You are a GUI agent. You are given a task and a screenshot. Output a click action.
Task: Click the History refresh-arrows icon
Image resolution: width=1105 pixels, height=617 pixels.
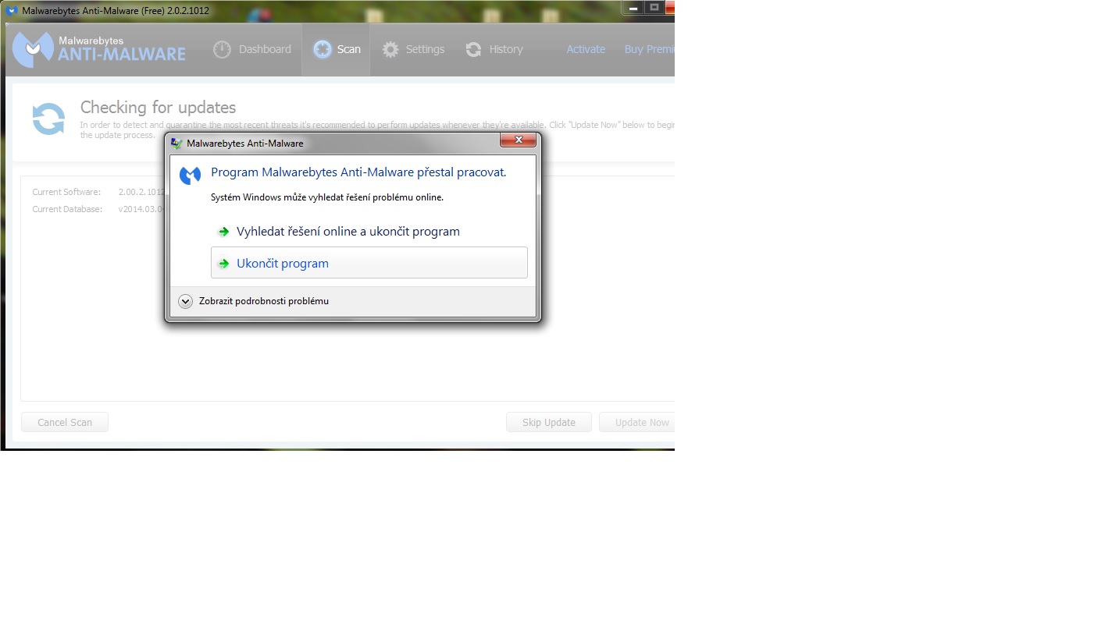(x=473, y=49)
